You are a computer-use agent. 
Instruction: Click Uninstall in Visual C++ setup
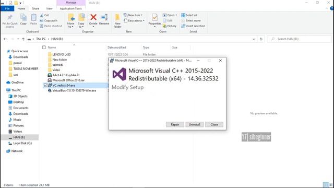click(x=195, y=124)
